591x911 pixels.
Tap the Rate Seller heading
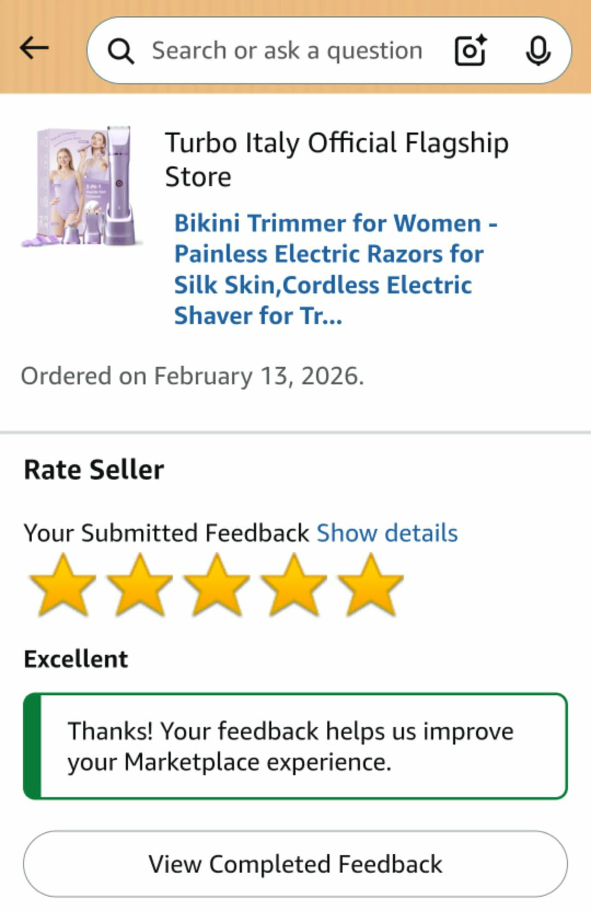click(94, 470)
